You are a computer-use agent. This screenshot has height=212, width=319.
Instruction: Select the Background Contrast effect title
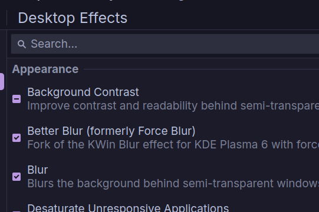coord(83,92)
